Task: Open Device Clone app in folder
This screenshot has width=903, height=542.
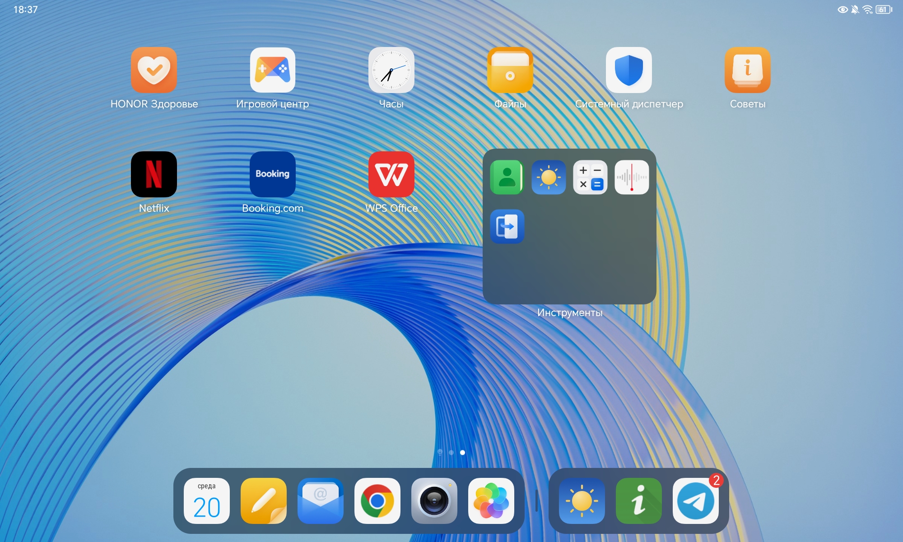Action: pos(507,226)
